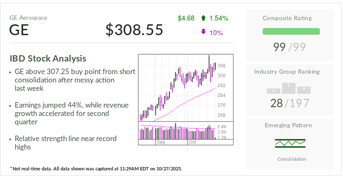The height and width of the screenshot is (180, 343).
Task: Click the purple down arrow volume icon
Action: coord(203,32)
